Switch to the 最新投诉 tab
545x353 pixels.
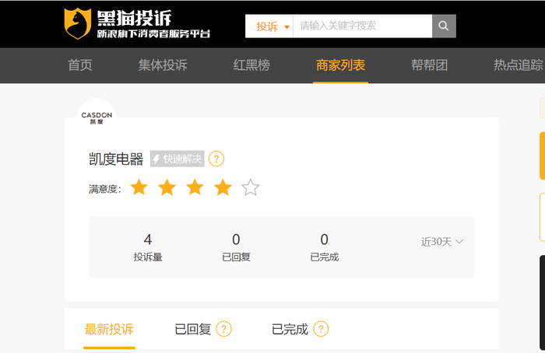click(x=109, y=330)
